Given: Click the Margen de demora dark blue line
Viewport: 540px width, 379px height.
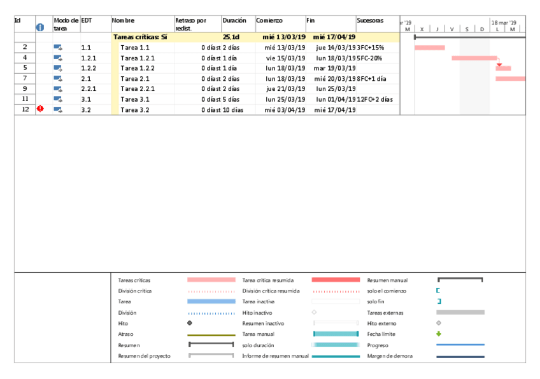Looking at the screenshot, I should click(x=460, y=357).
